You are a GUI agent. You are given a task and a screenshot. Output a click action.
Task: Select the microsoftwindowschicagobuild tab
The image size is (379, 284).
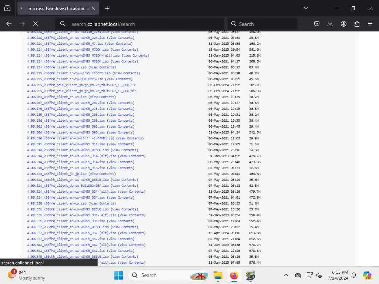(58, 9)
